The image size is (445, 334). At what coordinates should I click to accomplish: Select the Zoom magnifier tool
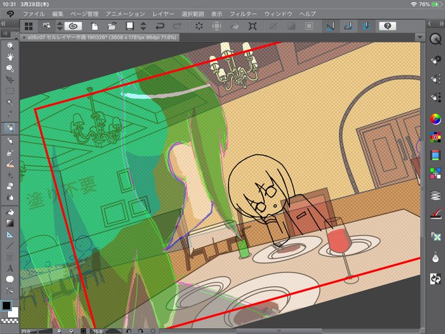click(10, 46)
